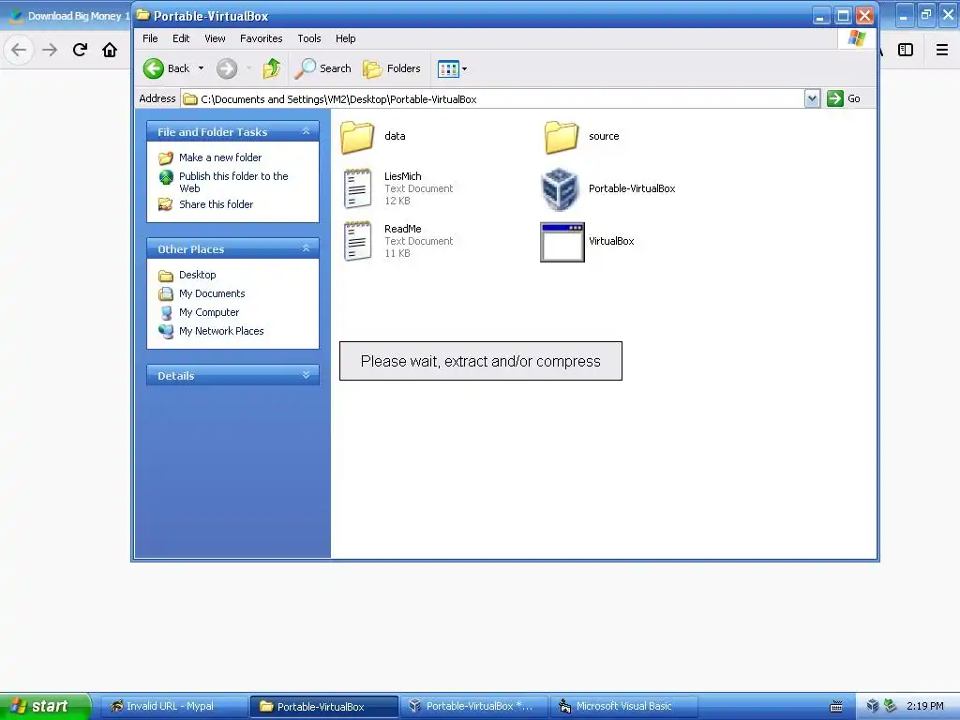Viewport: 960px width, 720px height.
Task: Reload the page in Mypal browser
Action: click(x=80, y=50)
